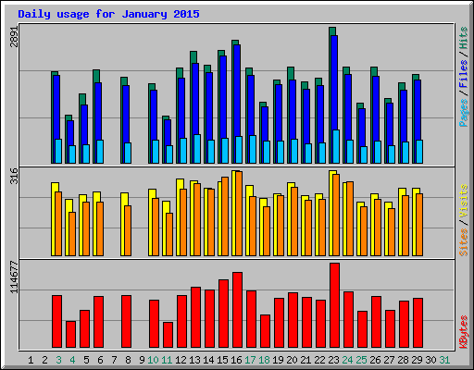Click the red KBytes bar for day 4
This screenshot has height=370, width=474.
pyautogui.click(x=70, y=334)
